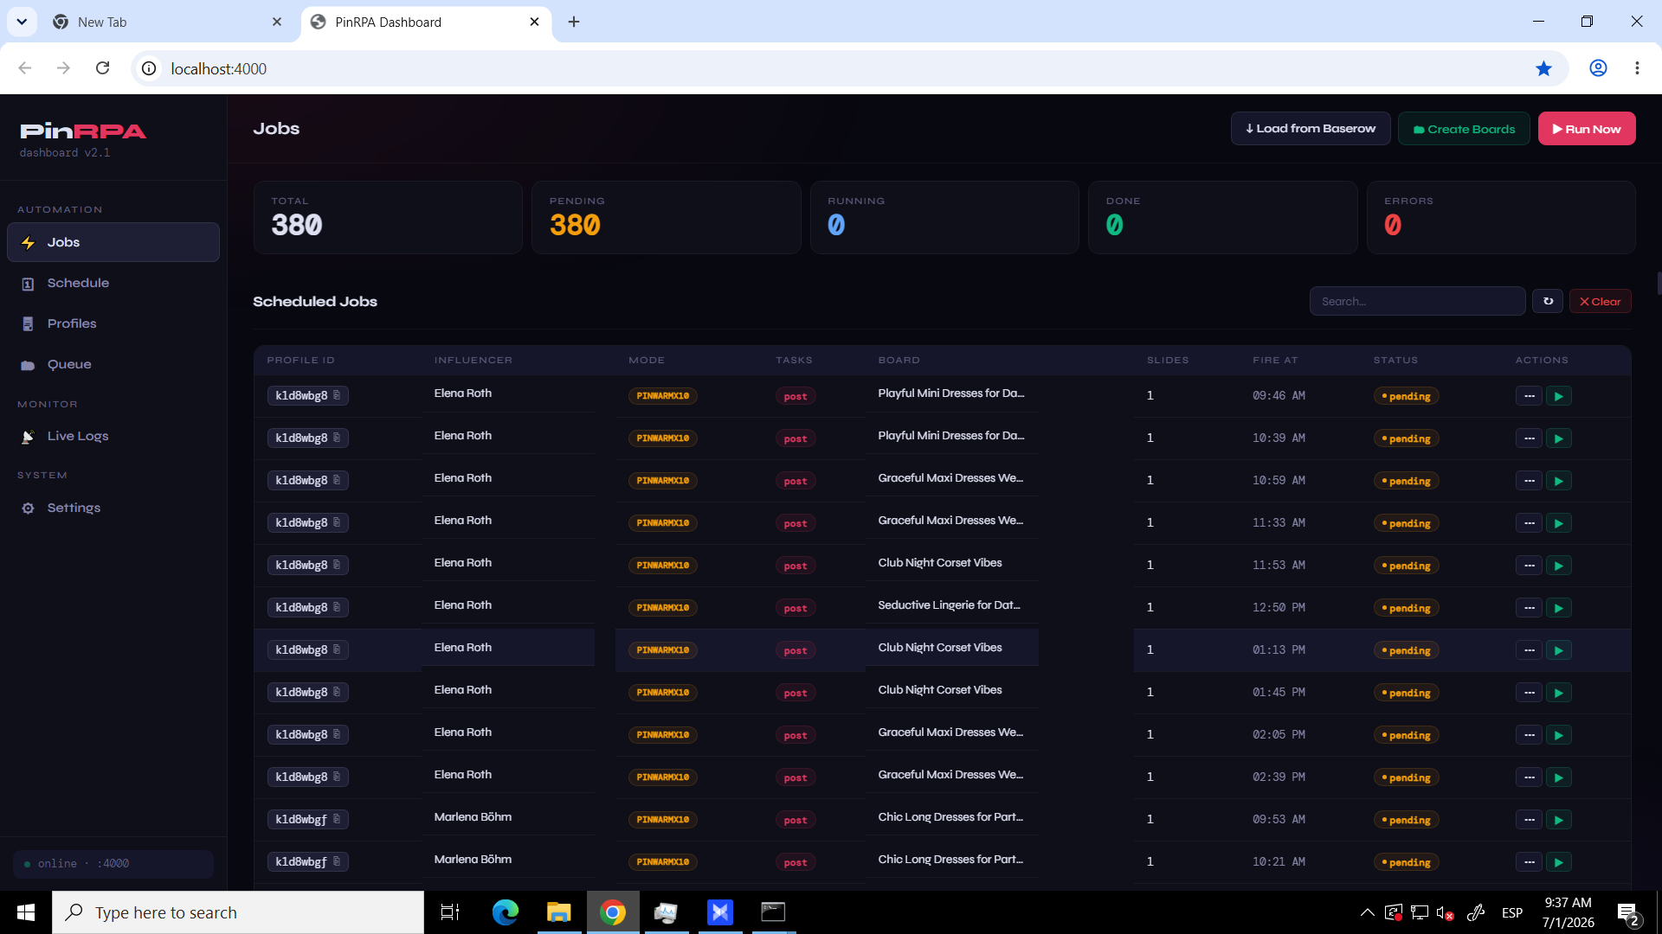Viewport: 1662px width, 934px height.
Task: Open more actions for 09:46 AM job
Action: tap(1529, 396)
